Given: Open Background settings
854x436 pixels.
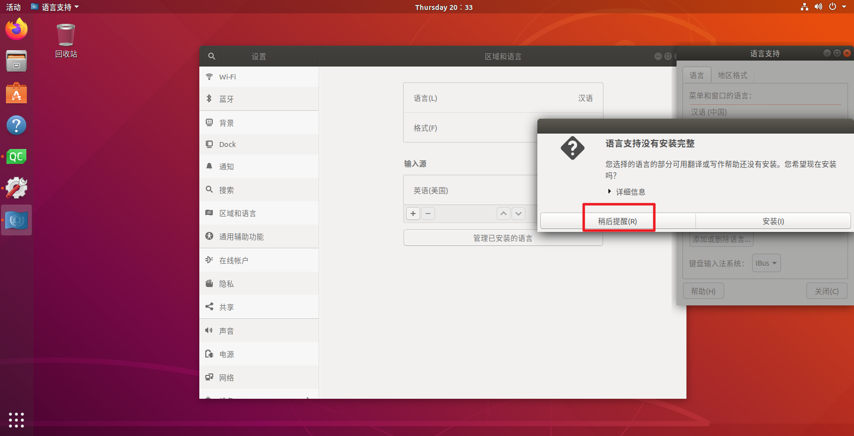Looking at the screenshot, I should pos(259,123).
